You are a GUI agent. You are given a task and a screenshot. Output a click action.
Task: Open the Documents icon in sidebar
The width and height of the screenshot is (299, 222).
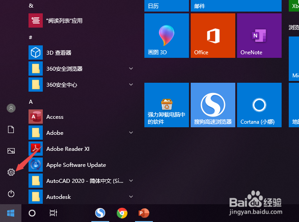tap(11, 129)
